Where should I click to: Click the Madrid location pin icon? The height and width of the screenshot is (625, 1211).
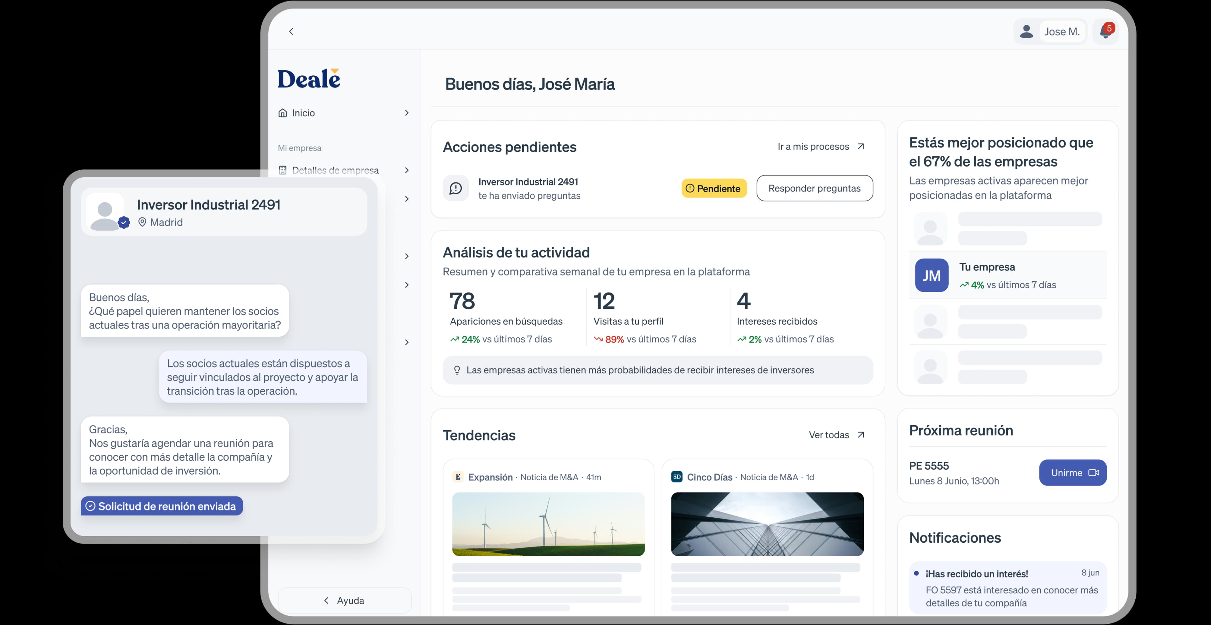click(142, 222)
